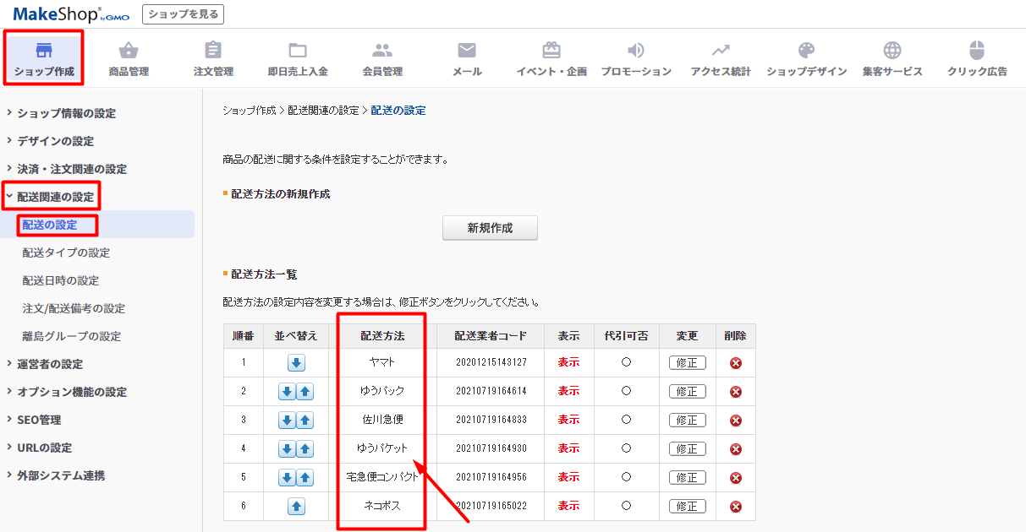
Task: Click the 佐川急便 delivery method name
Action: pyautogui.click(x=382, y=420)
